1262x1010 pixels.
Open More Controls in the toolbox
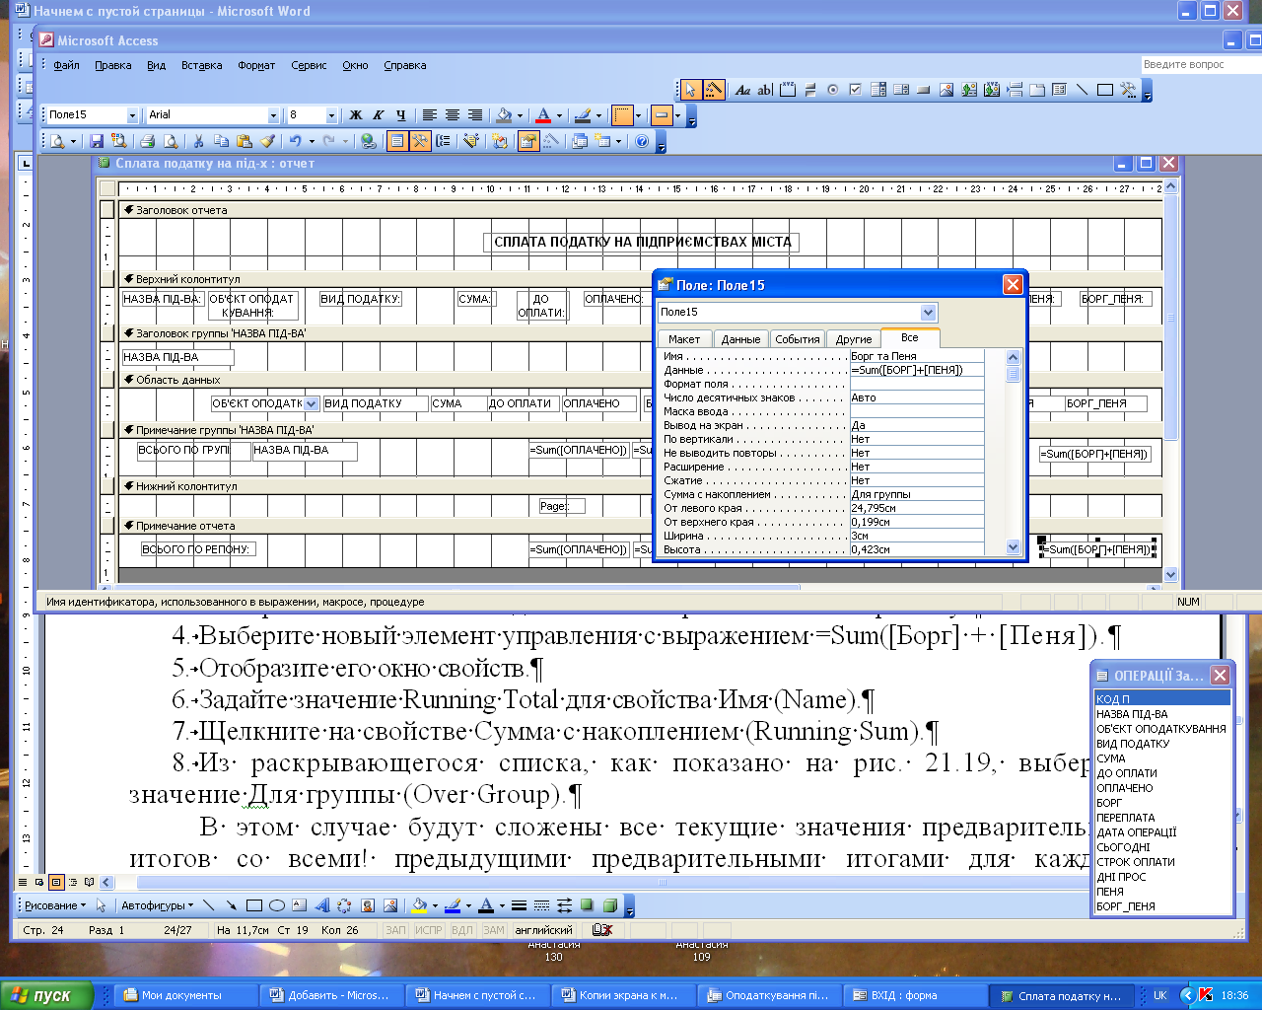(x=1128, y=90)
